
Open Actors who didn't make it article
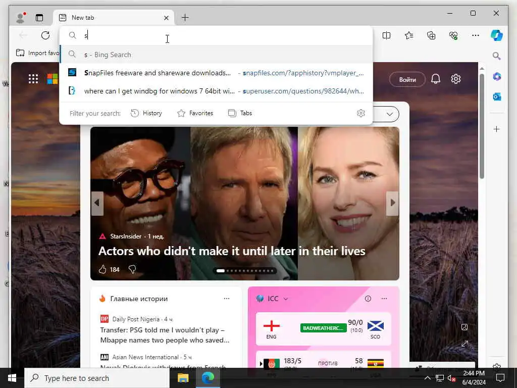232,251
